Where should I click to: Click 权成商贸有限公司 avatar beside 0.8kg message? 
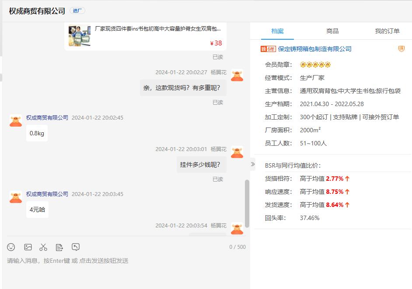pyautogui.click(x=16, y=120)
